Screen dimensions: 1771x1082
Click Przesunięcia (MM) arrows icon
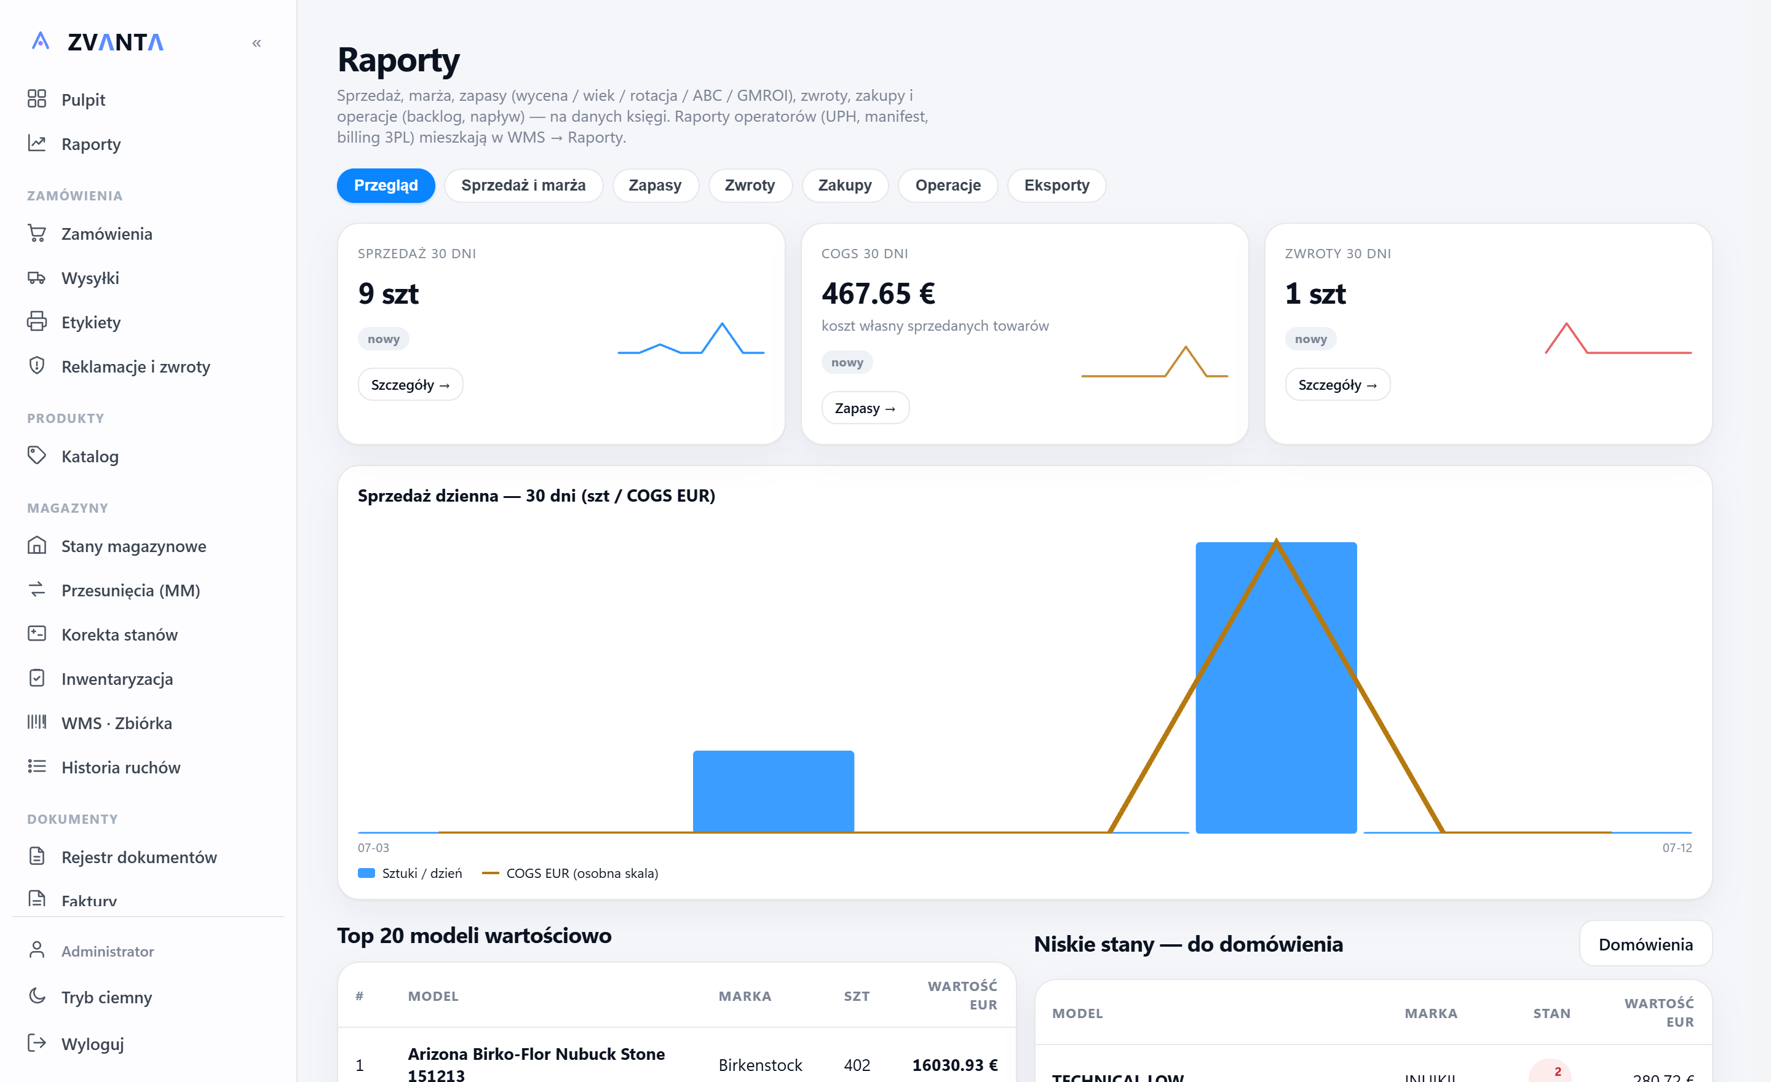(37, 590)
